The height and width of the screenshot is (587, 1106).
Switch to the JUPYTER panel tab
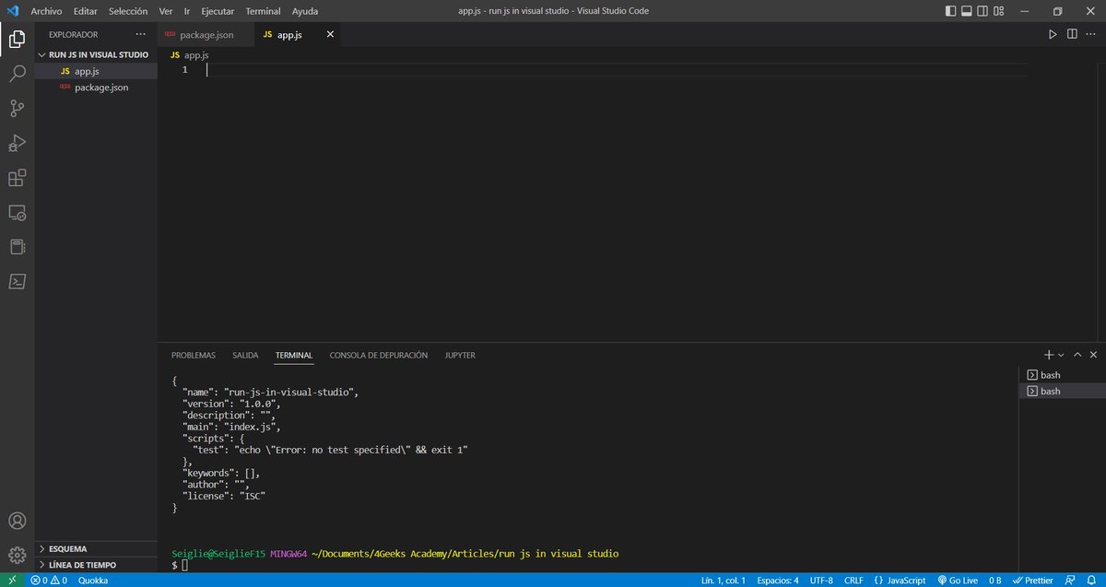tap(460, 355)
